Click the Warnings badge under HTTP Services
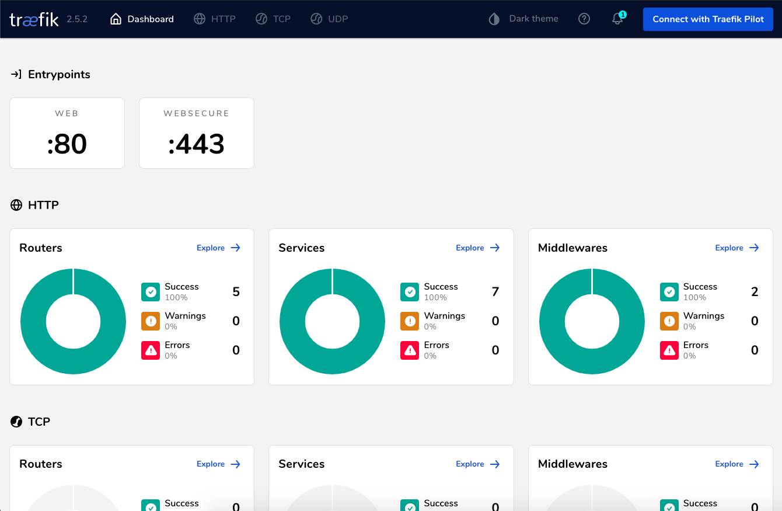 point(410,321)
